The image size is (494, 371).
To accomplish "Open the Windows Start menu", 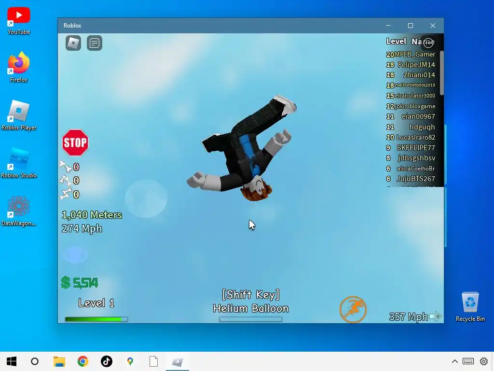I will click(12, 361).
